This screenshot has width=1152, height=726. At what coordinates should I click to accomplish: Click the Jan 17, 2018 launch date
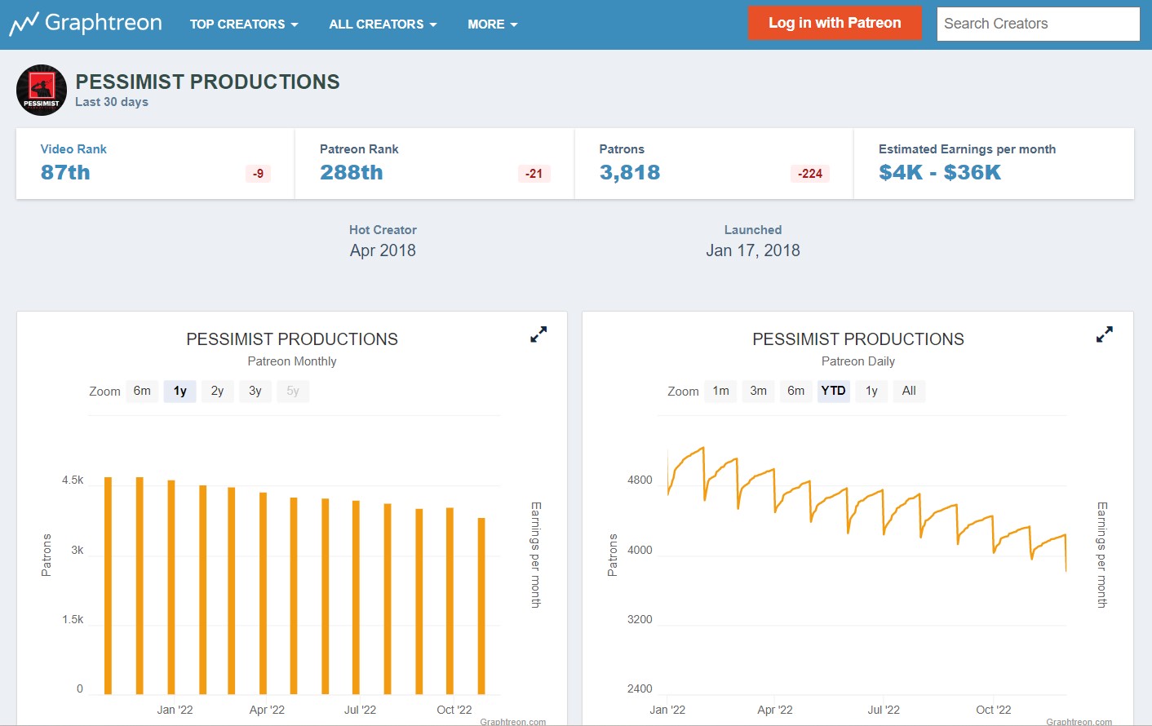753,250
